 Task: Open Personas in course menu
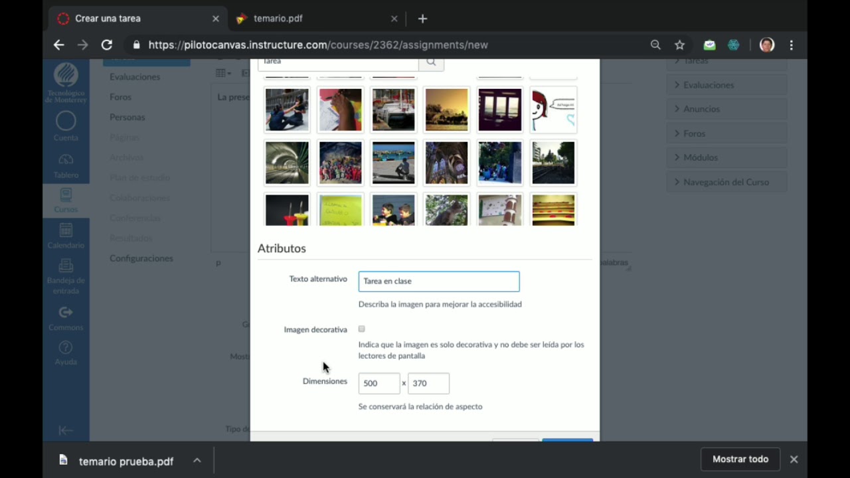point(127,117)
